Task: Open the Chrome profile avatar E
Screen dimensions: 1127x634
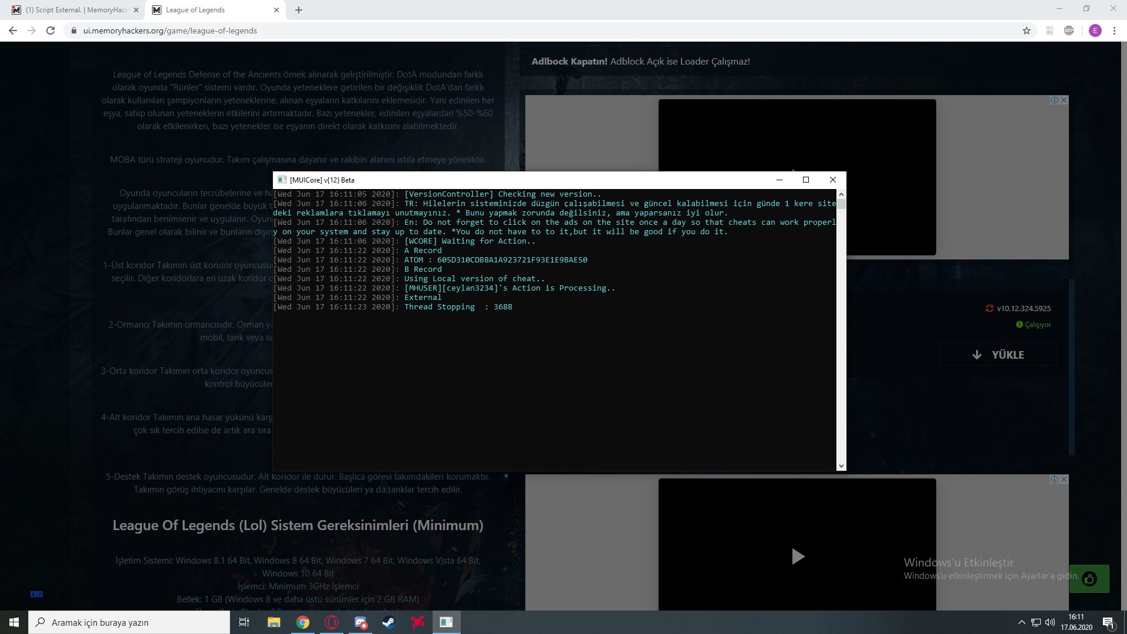Action: click(x=1095, y=31)
